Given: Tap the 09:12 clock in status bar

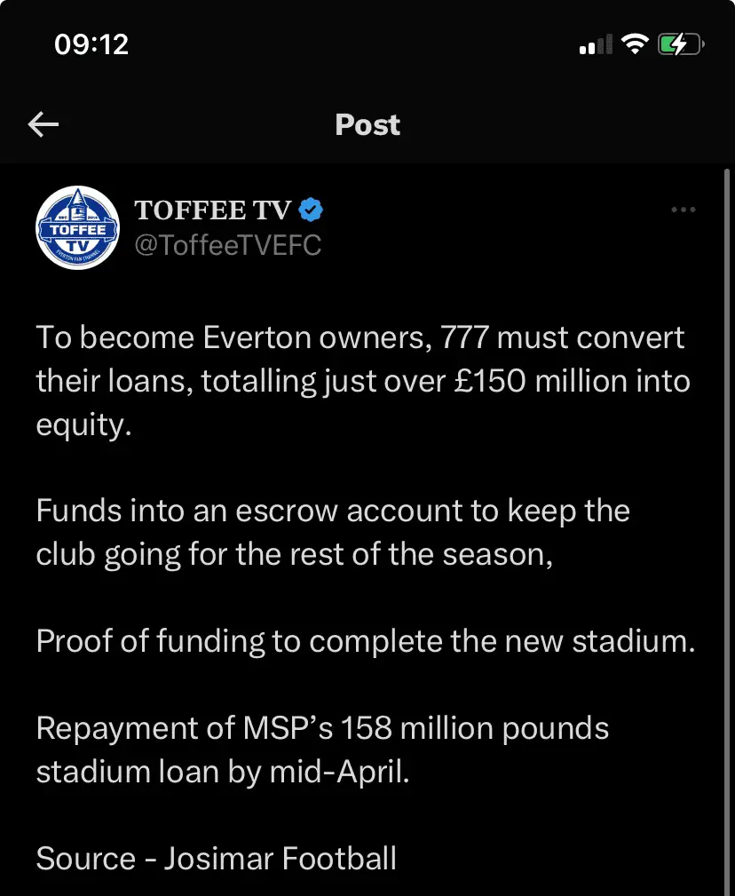Looking at the screenshot, I should 91,44.
